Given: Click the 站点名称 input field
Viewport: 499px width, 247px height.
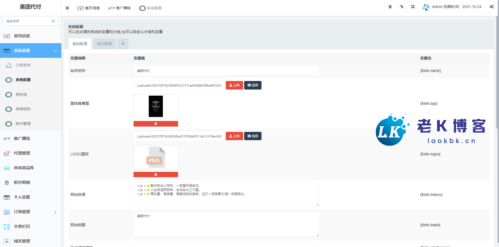Looking at the screenshot, I should point(226,71).
